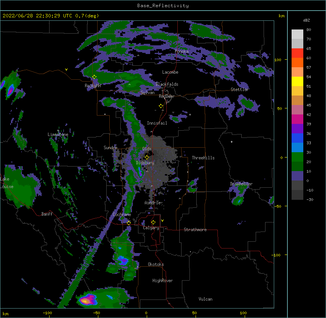
Task: Pick the orange 60 dBZ legend swatch
Action: (297, 62)
